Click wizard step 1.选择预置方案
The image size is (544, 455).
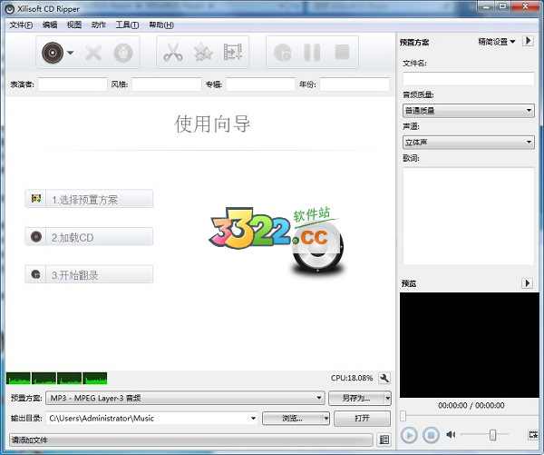(89, 199)
